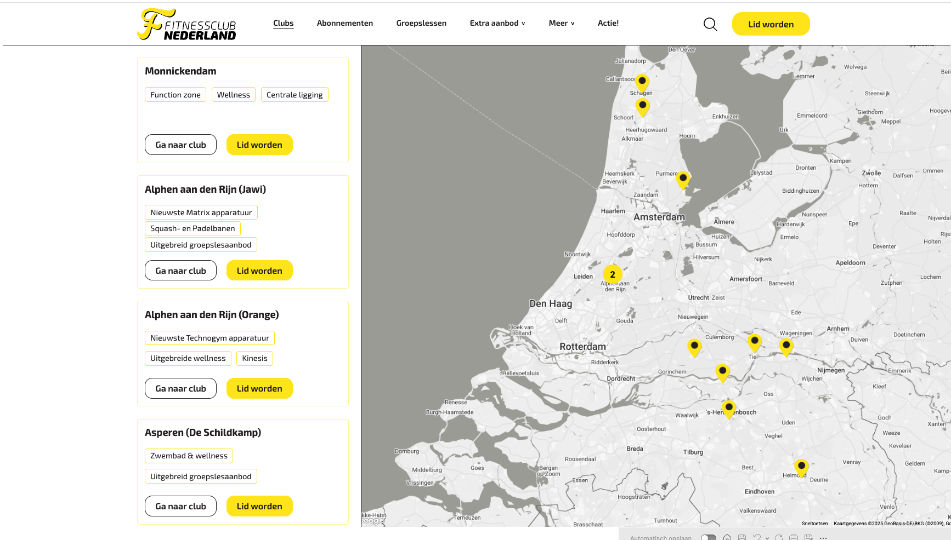Open the Abonnementen menu item
The width and height of the screenshot is (951, 540).
pos(344,23)
